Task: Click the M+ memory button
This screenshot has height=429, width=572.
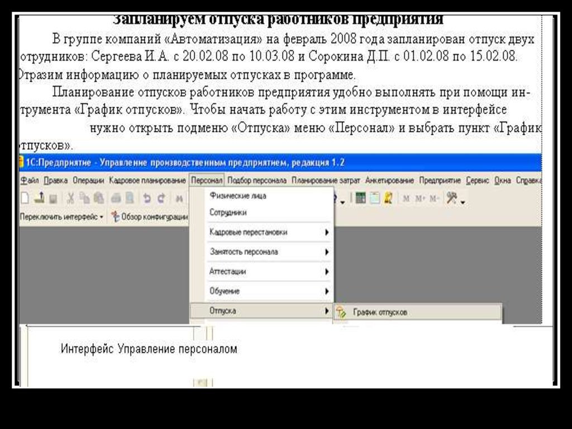Action: (420, 198)
